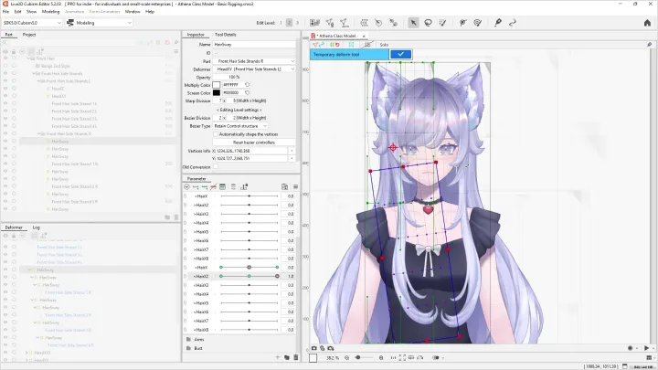Click the zoom out magnifier icon
This screenshot has height=370, width=658.
[x=346, y=358]
